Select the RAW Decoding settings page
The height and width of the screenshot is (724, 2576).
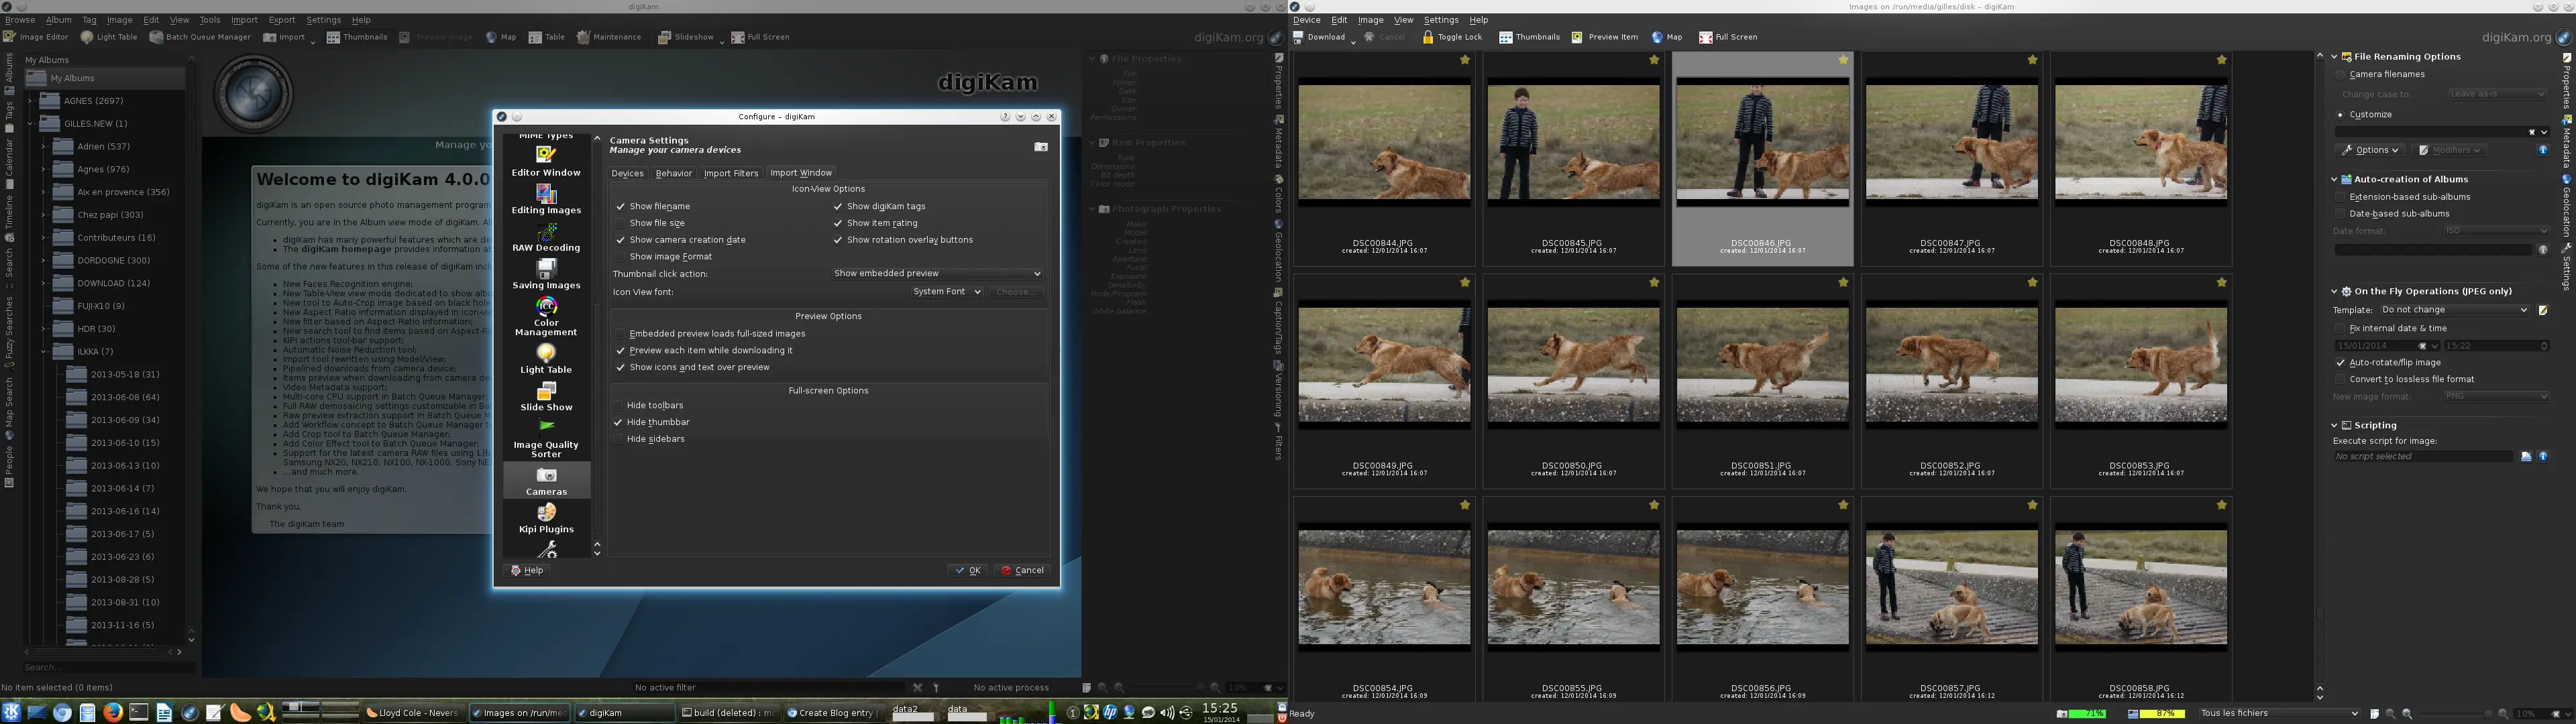pos(546,240)
